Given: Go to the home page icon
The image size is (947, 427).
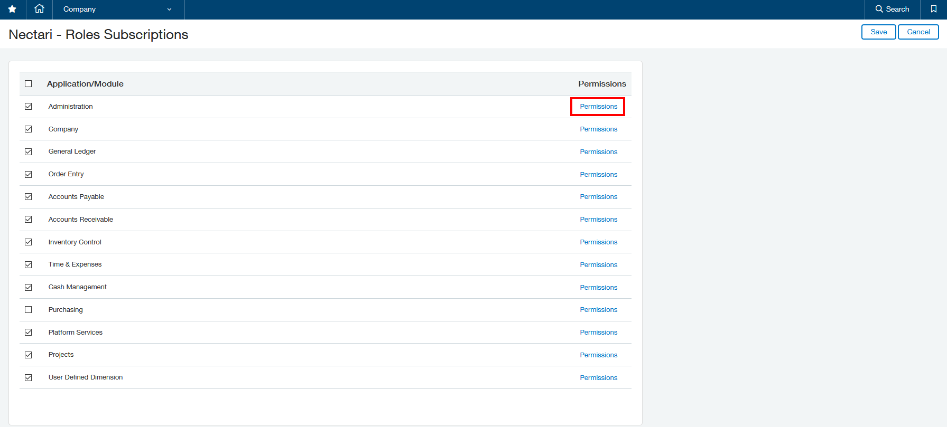Looking at the screenshot, I should pos(39,10).
